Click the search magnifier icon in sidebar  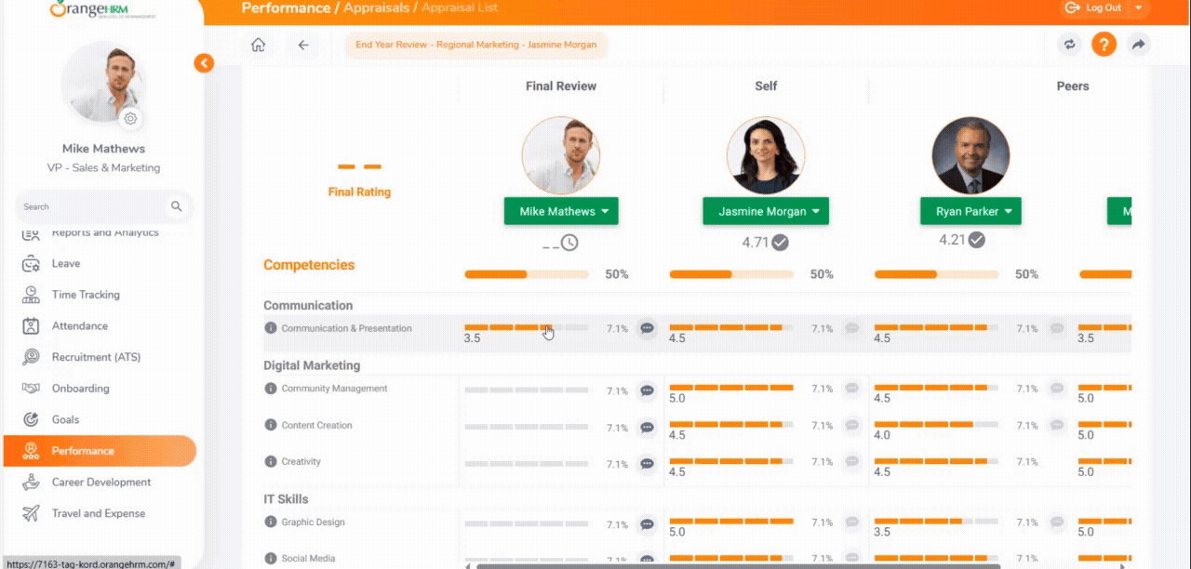177,206
